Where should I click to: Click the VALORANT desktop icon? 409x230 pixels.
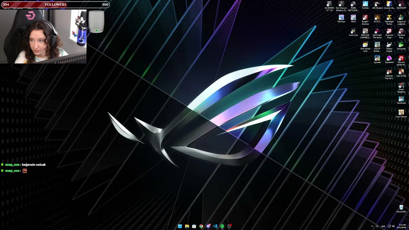click(x=401, y=5)
